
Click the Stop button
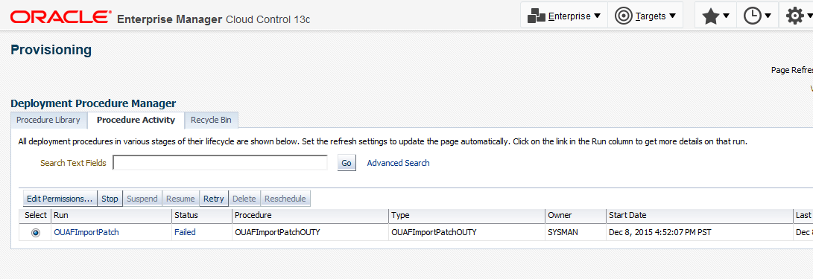[x=110, y=199]
